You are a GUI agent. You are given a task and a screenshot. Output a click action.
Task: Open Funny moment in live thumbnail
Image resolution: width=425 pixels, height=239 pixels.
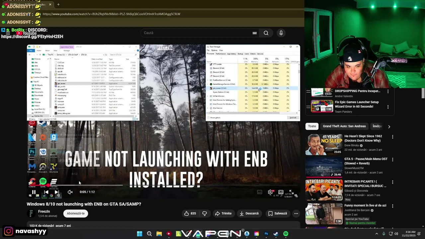click(324, 213)
